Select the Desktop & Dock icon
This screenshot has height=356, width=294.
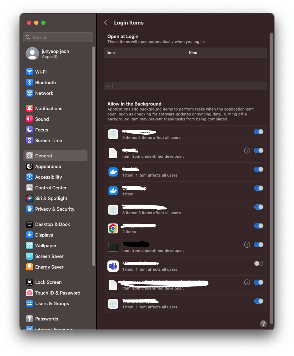click(30, 224)
